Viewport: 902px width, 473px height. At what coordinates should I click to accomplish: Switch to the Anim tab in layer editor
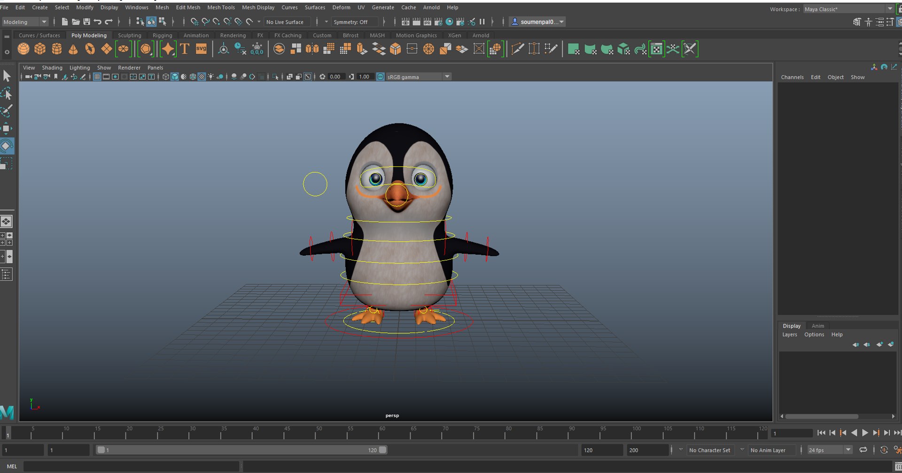(x=818, y=326)
